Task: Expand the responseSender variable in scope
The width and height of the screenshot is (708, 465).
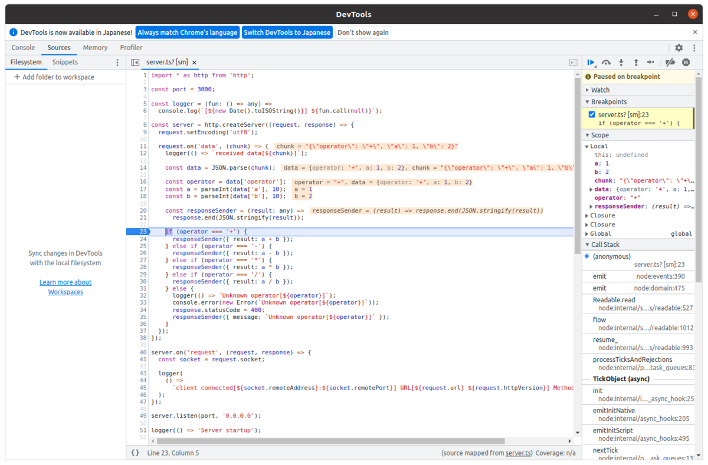Action: point(591,207)
